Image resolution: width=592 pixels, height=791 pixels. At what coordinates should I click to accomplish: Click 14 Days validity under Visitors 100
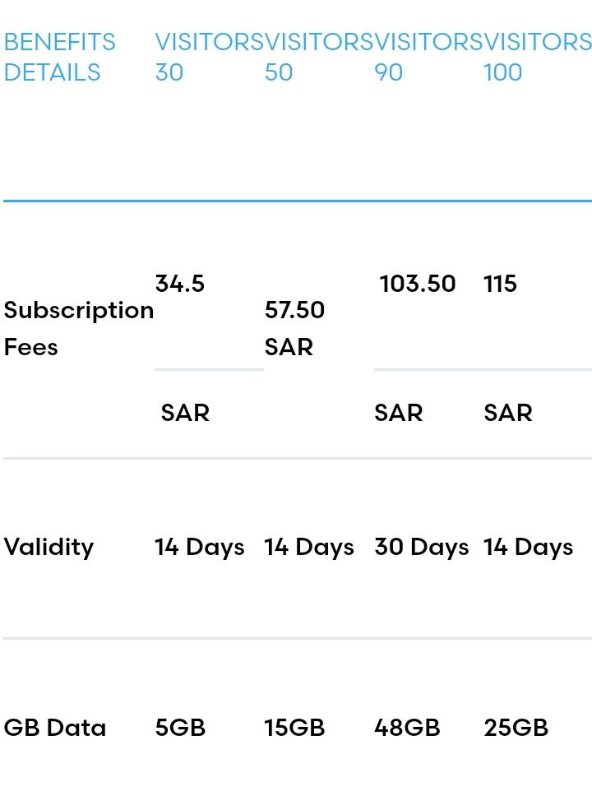(x=529, y=547)
